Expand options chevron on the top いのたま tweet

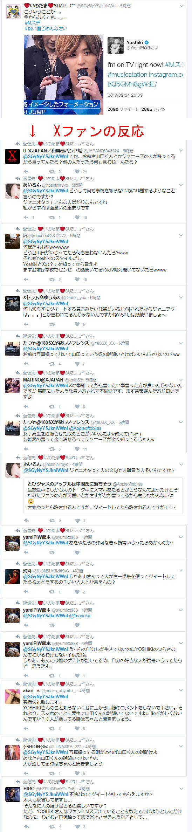tap(181, 6)
